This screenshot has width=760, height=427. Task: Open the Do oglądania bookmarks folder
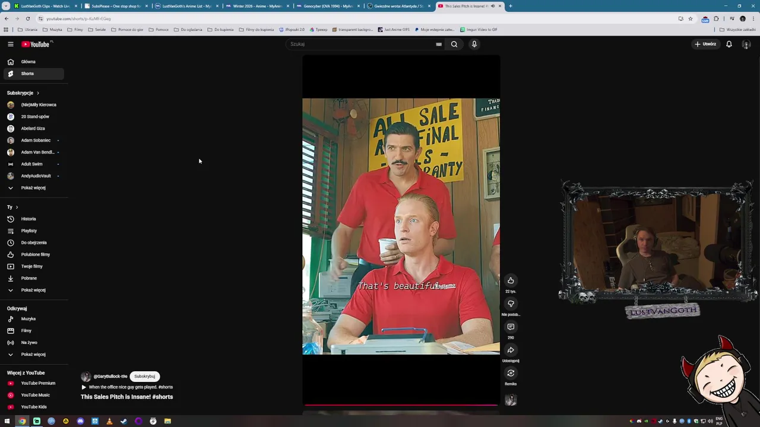pyautogui.click(x=188, y=30)
